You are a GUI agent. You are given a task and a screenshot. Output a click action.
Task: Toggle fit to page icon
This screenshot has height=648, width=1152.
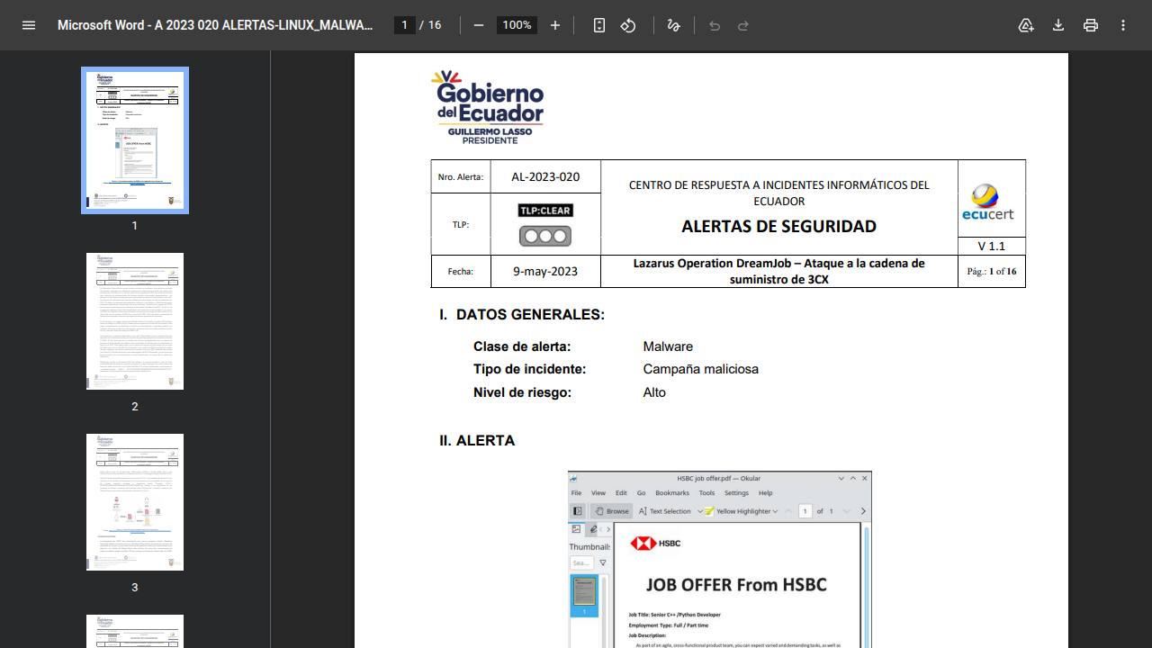point(599,25)
